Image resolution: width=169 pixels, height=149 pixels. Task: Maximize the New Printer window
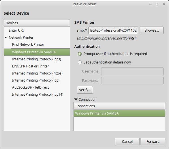[x=157, y=4]
